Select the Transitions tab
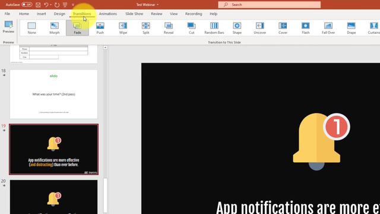 pos(82,14)
